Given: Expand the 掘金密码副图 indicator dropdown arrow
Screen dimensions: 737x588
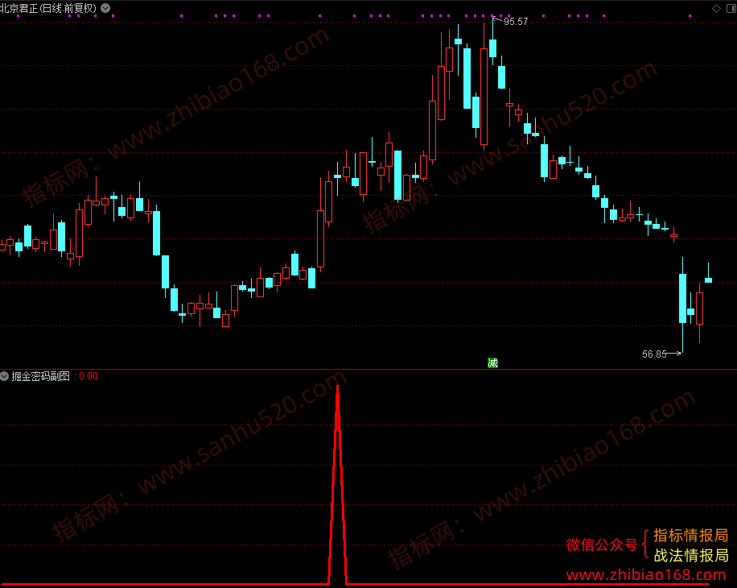Looking at the screenshot, I should coord(4,376).
